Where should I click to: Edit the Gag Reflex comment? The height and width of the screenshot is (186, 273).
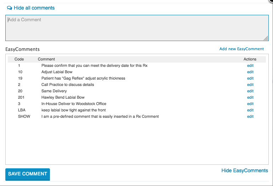(250, 79)
